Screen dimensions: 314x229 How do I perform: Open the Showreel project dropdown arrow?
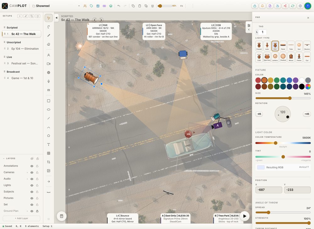[79, 6]
